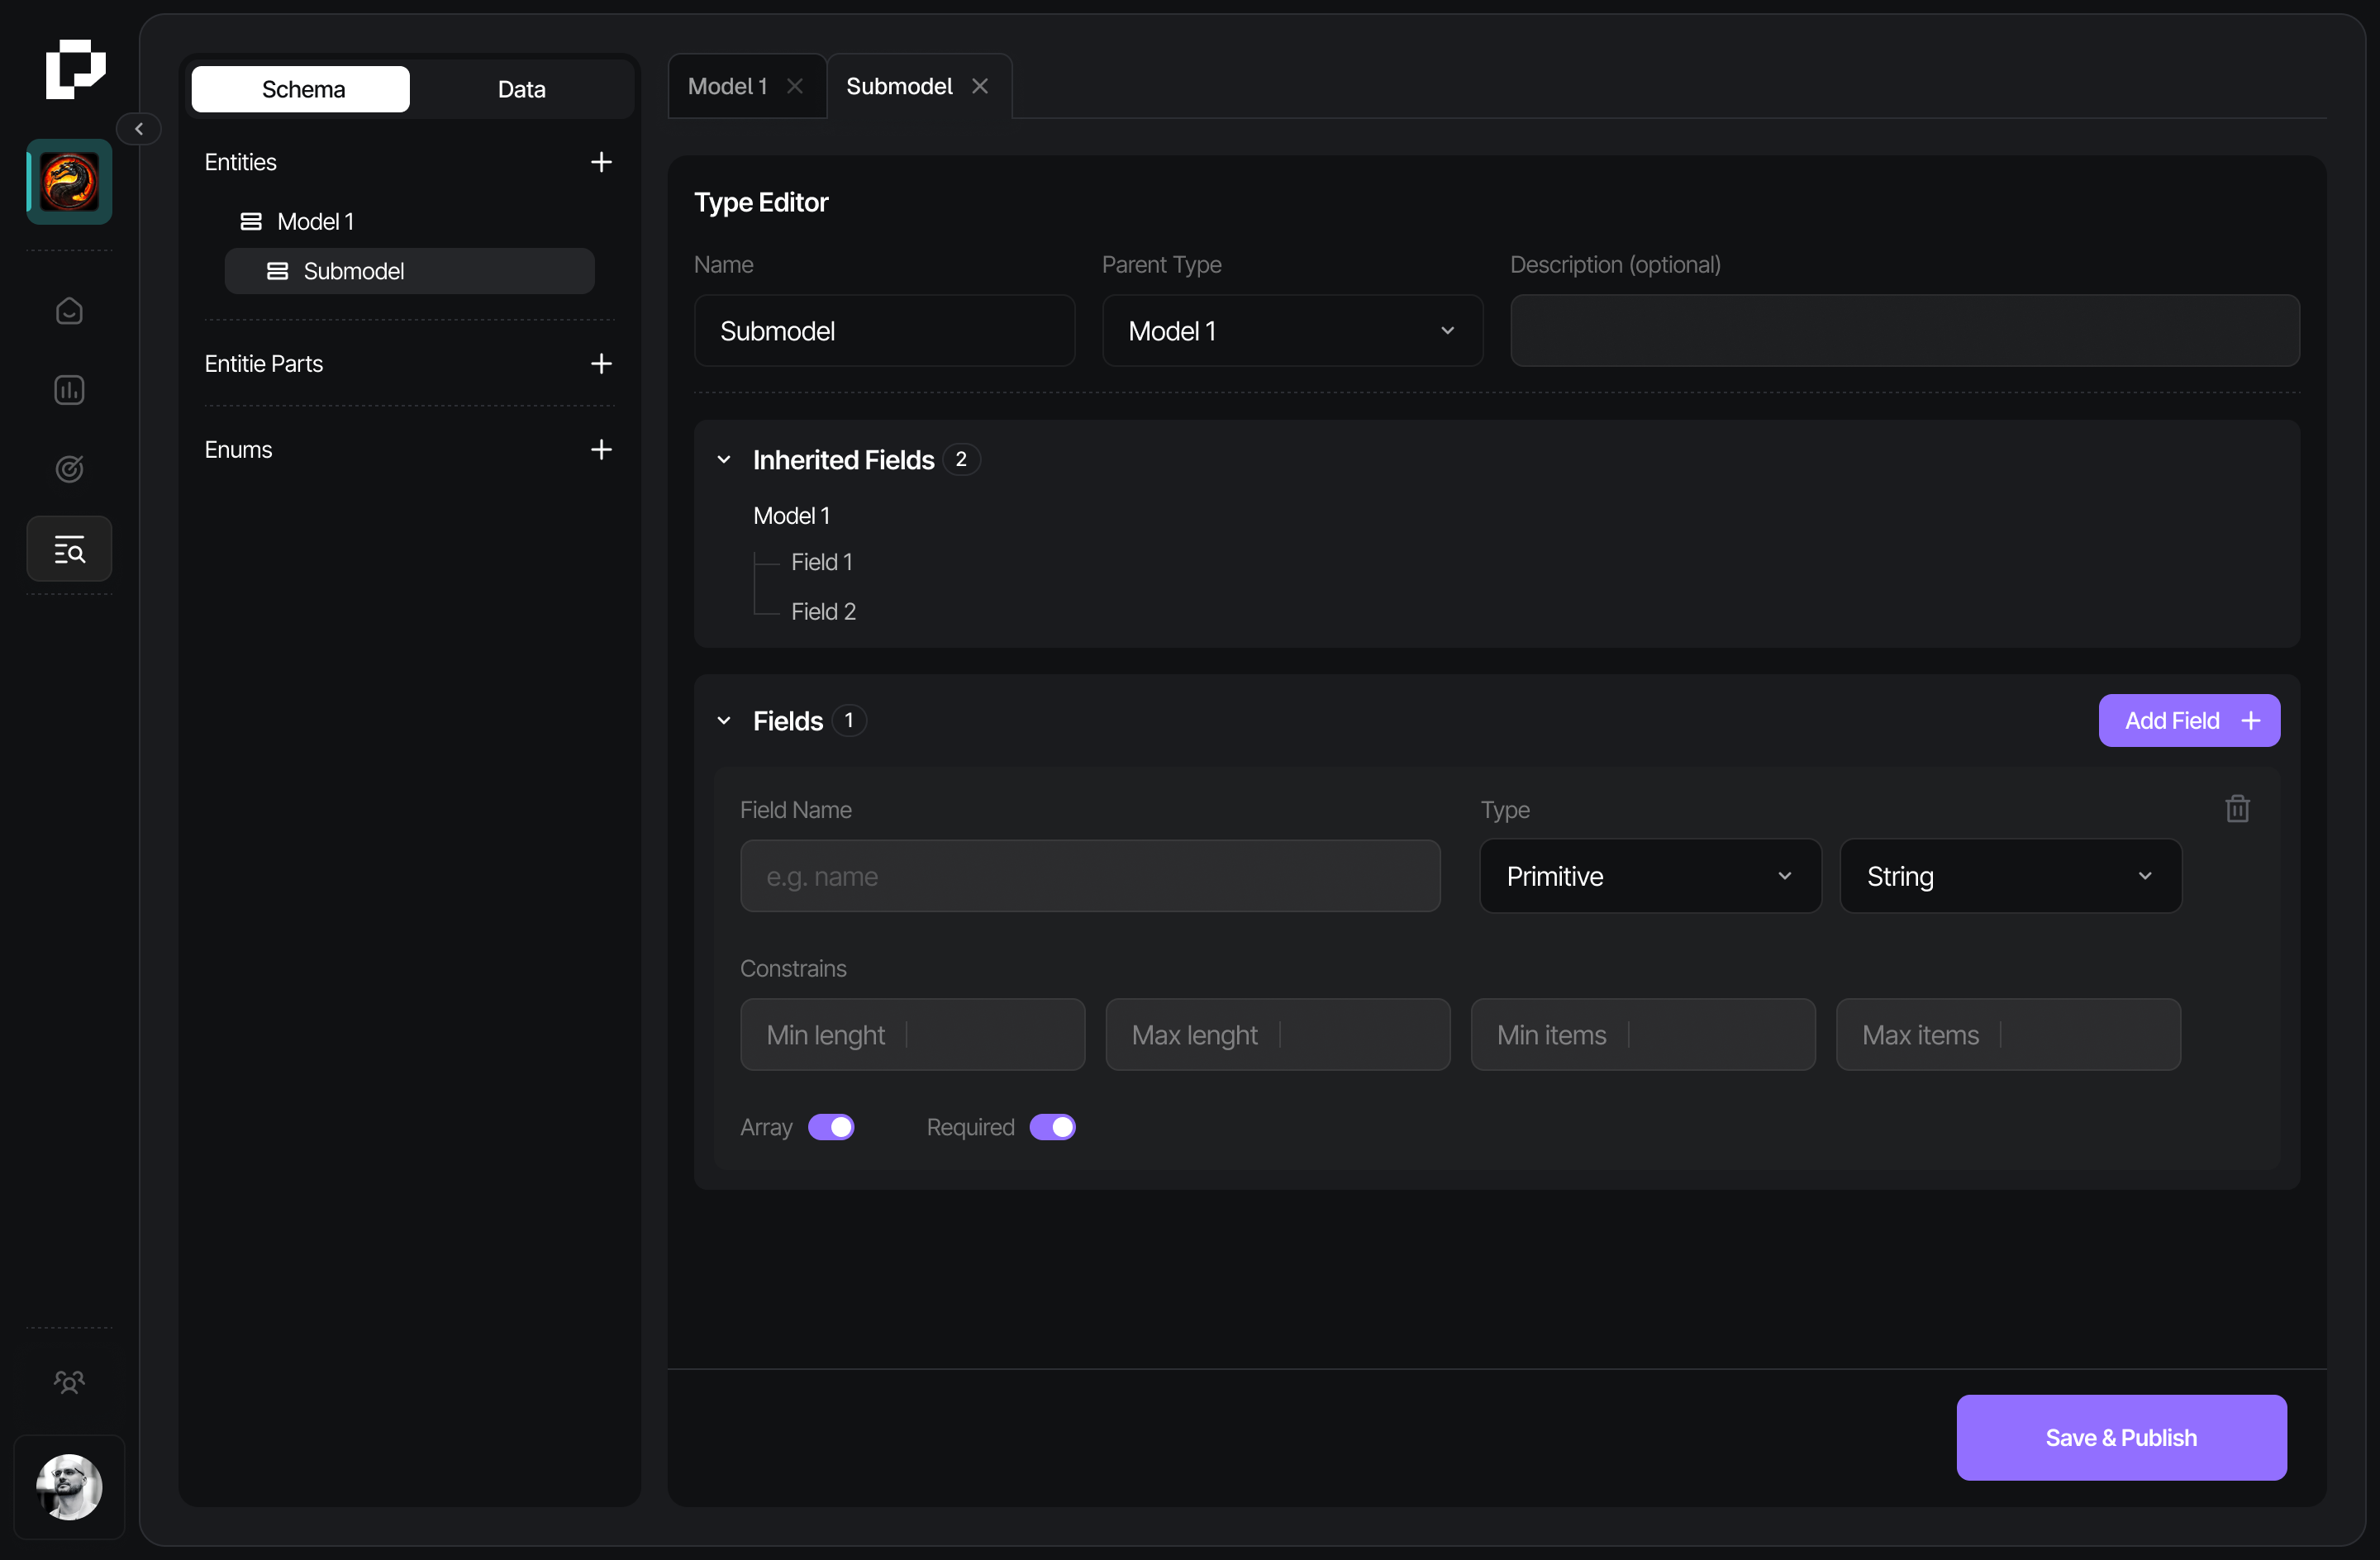Disable the Required toggle
Image resolution: width=2380 pixels, height=1560 pixels.
point(1052,1127)
